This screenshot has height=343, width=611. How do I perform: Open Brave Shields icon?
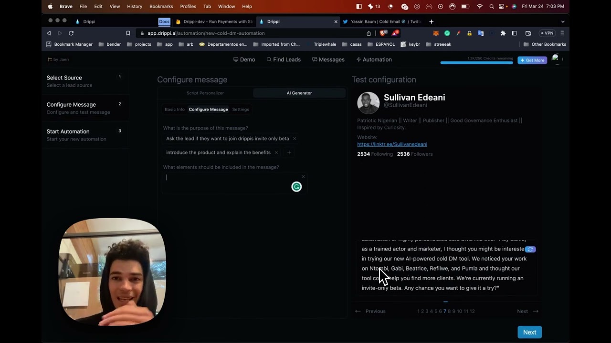[x=383, y=33]
